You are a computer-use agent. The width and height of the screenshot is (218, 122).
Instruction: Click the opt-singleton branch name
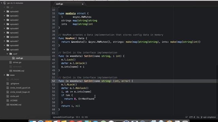[209, 117]
